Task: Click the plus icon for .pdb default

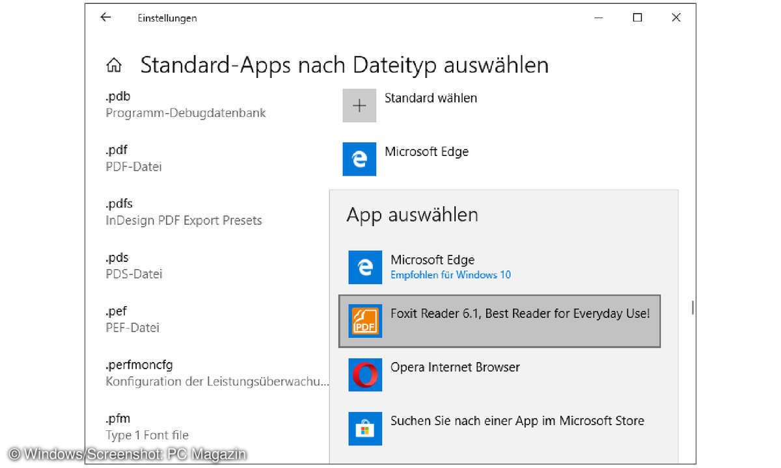Action: click(359, 106)
